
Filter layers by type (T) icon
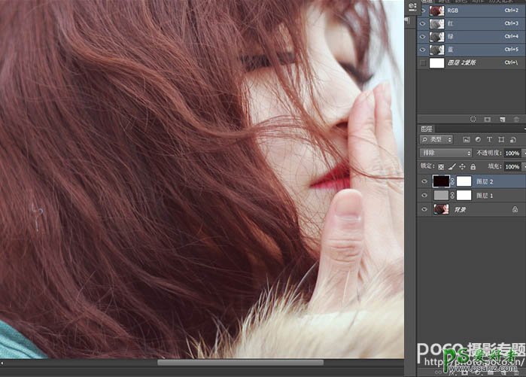pyautogui.click(x=489, y=140)
